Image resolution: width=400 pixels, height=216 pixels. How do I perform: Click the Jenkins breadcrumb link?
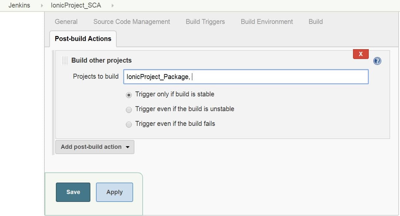tap(19, 6)
